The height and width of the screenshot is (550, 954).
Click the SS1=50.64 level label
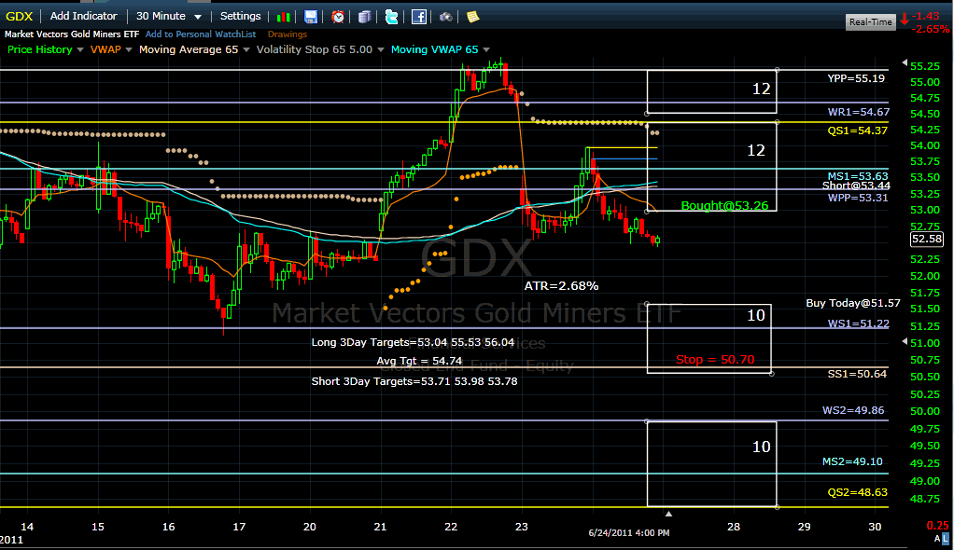coord(857,375)
